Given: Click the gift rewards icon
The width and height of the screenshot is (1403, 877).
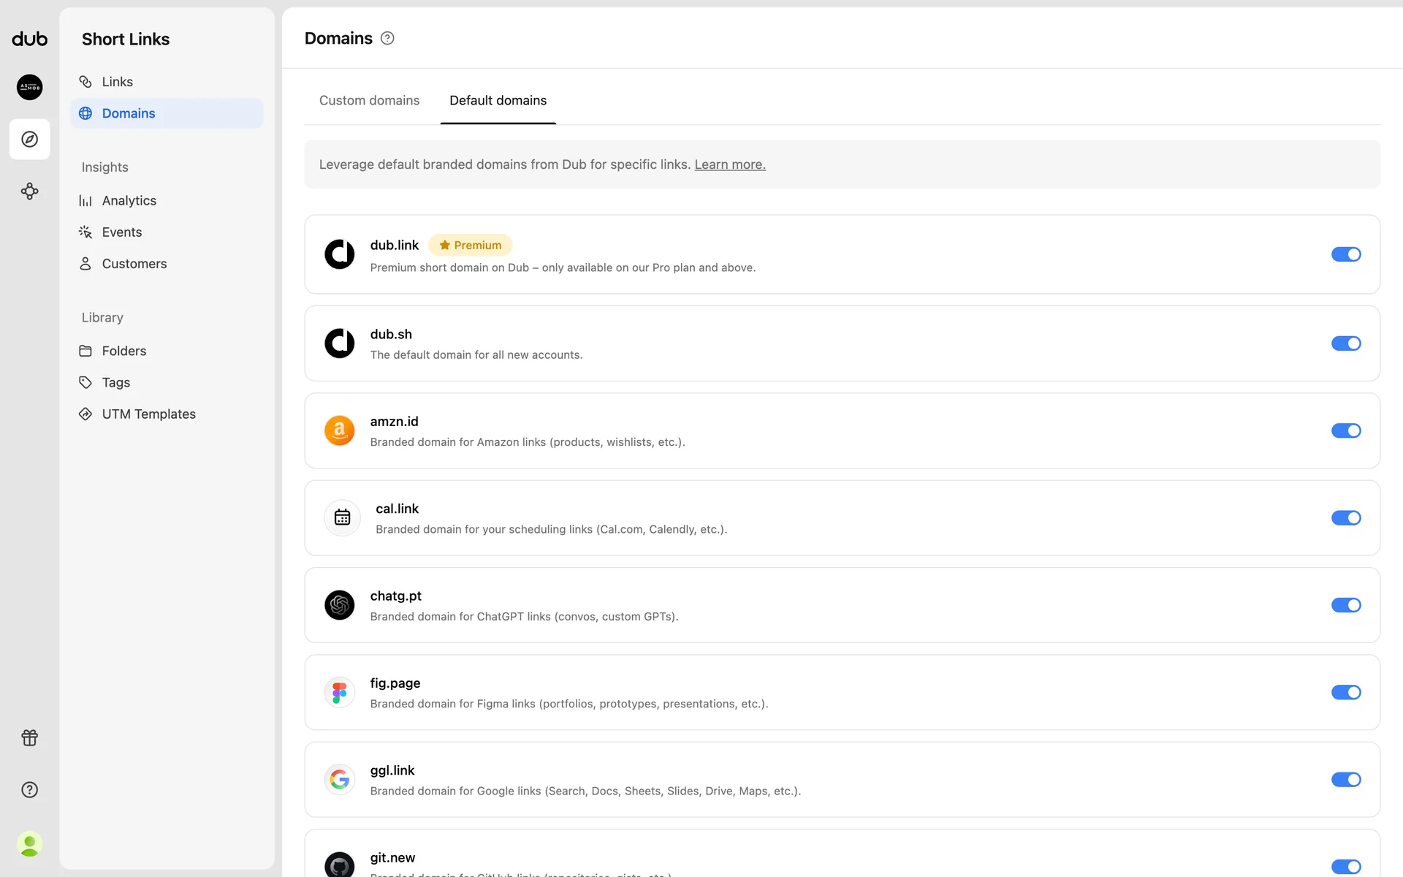Looking at the screenshot, I should pos(29,737).
